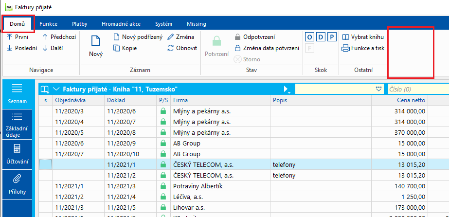This screenshot has height=217, width=449.
Task: Open the filter dropdown in yellow field
Action: (x=378, y=89)
